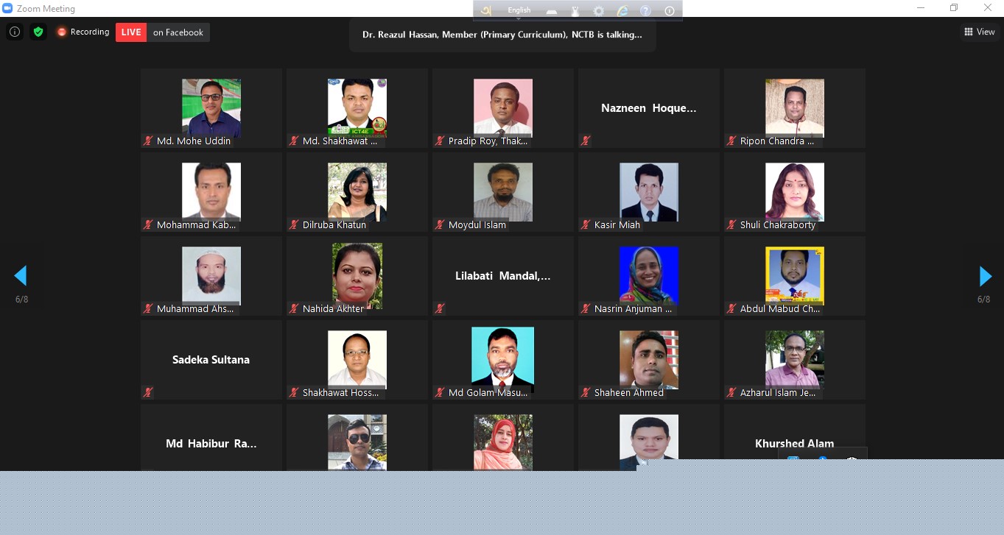Open the English language dropdown in toolbar
The height and width of the screenshot is (535, 1004).
(x=519, y=10)
